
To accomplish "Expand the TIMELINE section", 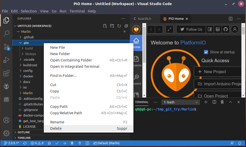I will [x=71, y=138].
